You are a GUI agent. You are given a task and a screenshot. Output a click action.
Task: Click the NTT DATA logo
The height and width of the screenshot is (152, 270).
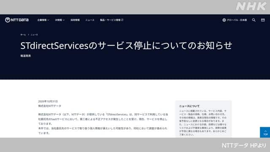click(x=17, y=20)
